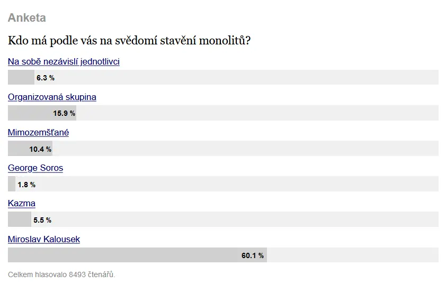The width and height of the screenshot is (446, 284).
Task: Click the 1.8 % percentage label
Action: pos(26,185)
